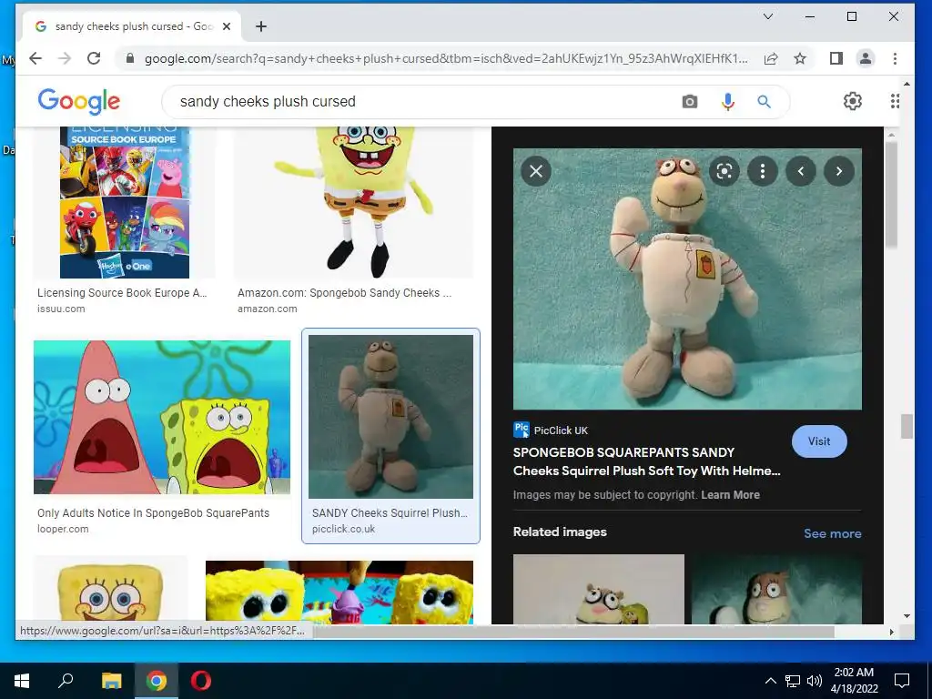Open SpongeBob plush face thumbnail at bottom
Screen dimensions: 932x699
coord(110,590)
